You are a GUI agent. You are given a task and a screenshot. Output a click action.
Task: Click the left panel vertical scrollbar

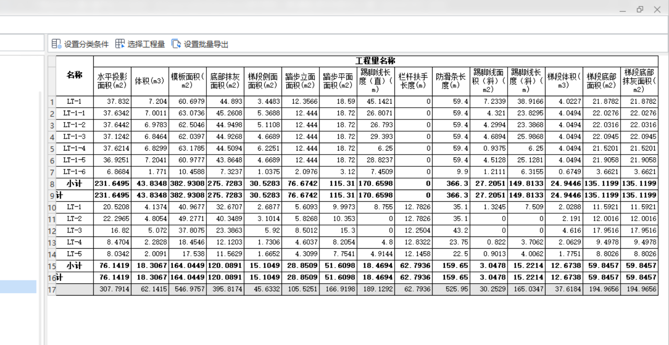(40, 217)
